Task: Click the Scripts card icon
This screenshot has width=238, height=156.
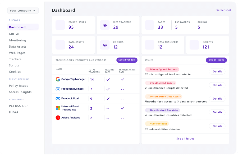Action: point(194,45)
